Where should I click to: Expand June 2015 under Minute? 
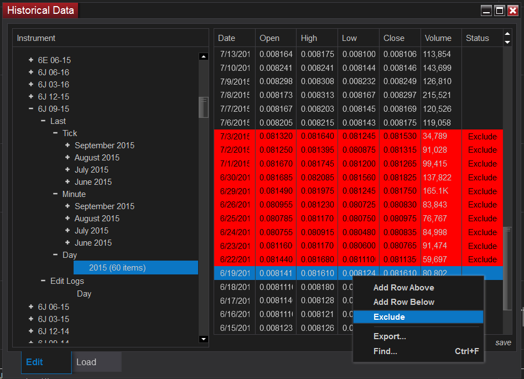pyautogui.click(x=68, y=242)
